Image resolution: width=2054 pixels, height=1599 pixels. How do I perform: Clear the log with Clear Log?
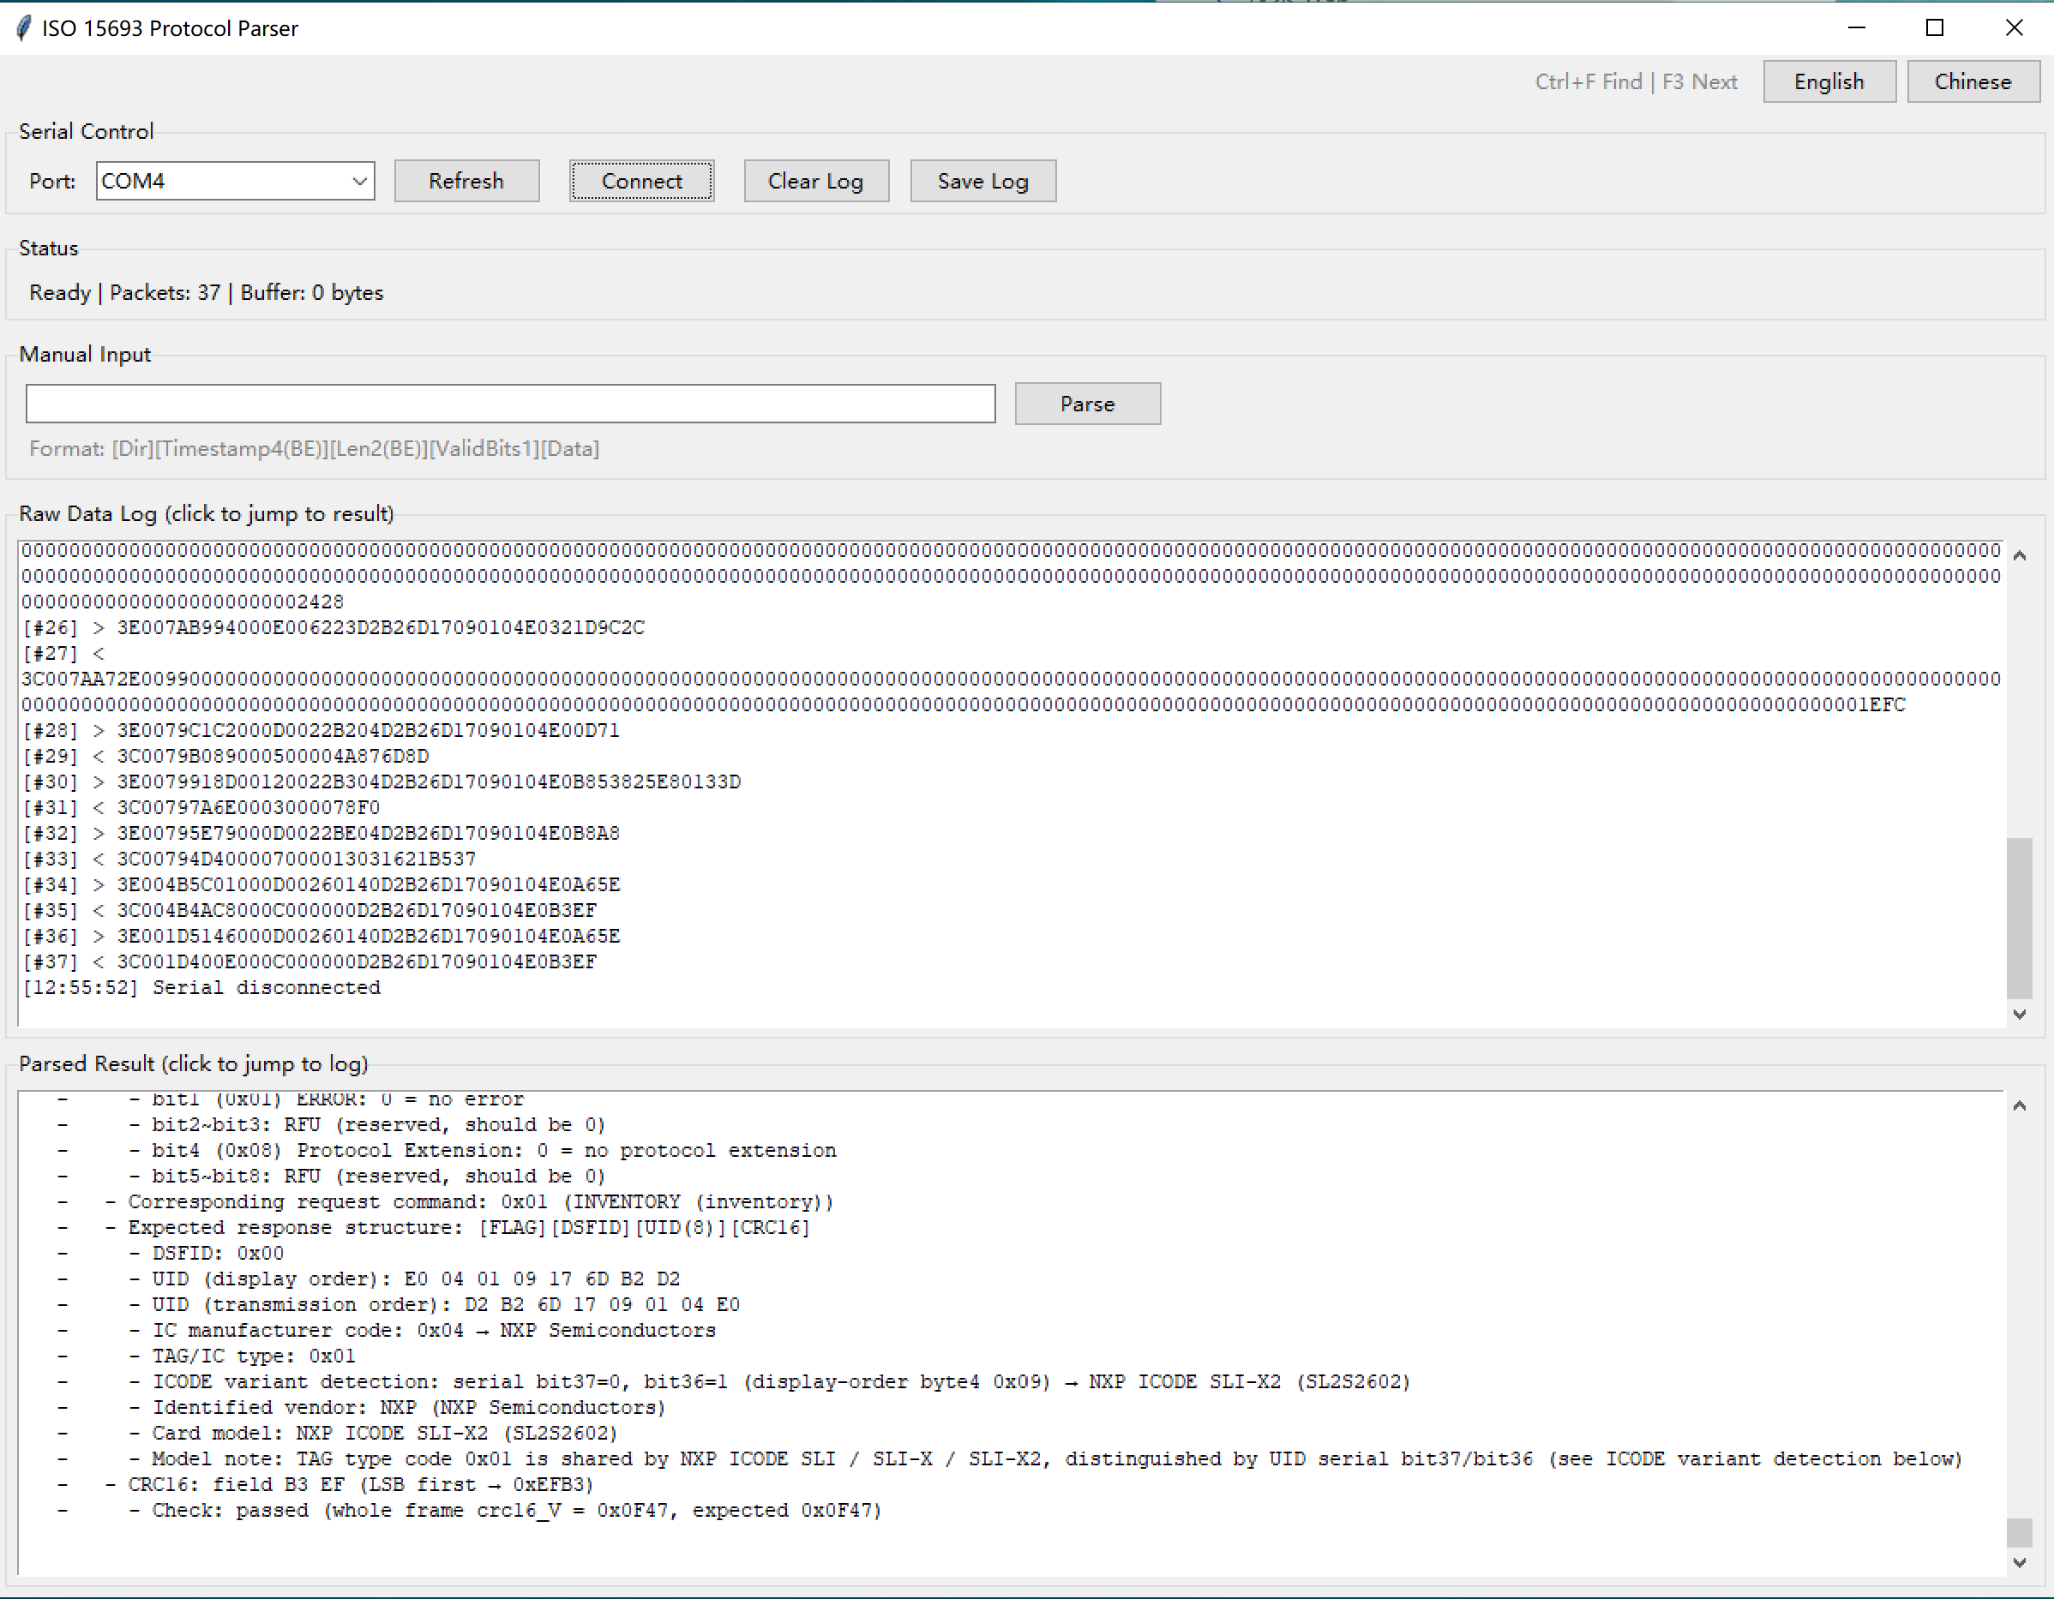coord(815,181)
